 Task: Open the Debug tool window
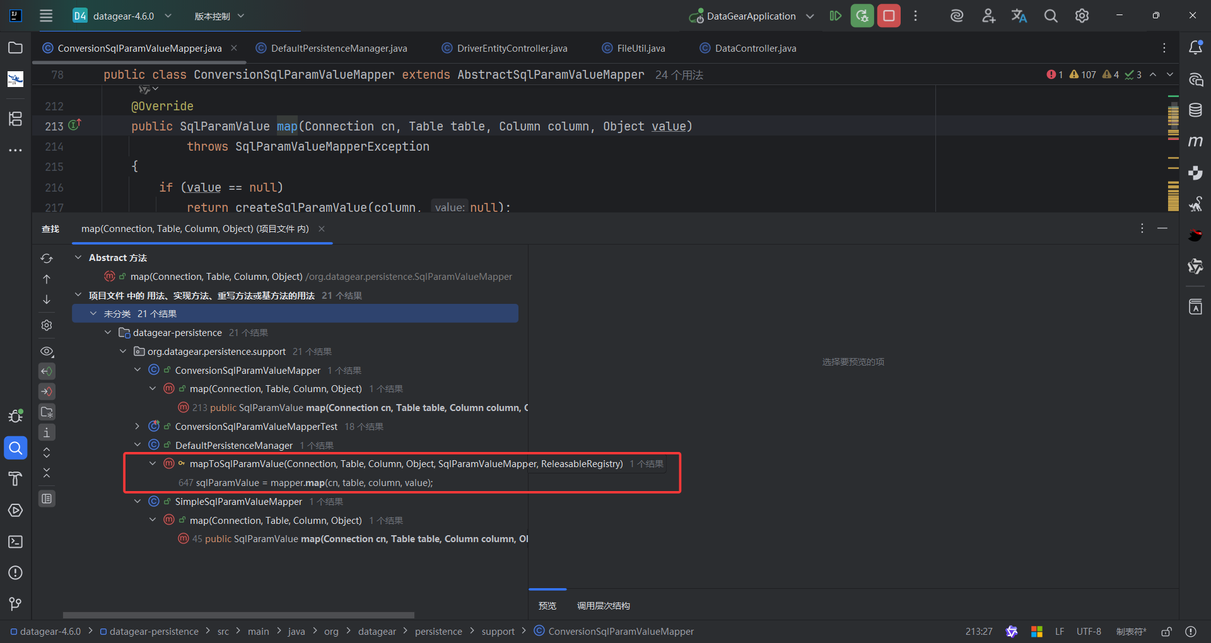(x=15, y=415)
